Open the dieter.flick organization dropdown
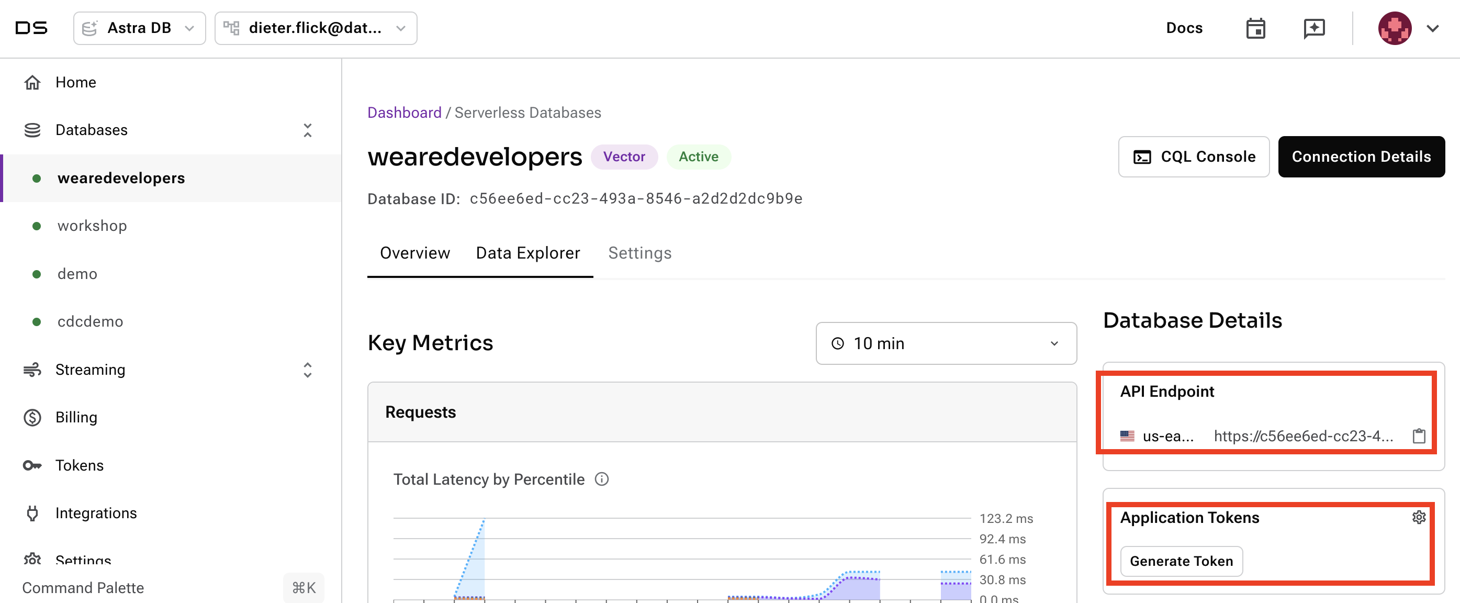 [316, 28]
